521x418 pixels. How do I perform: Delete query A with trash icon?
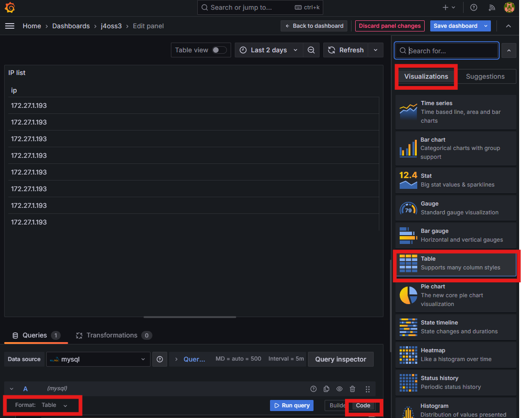point(352,389)
